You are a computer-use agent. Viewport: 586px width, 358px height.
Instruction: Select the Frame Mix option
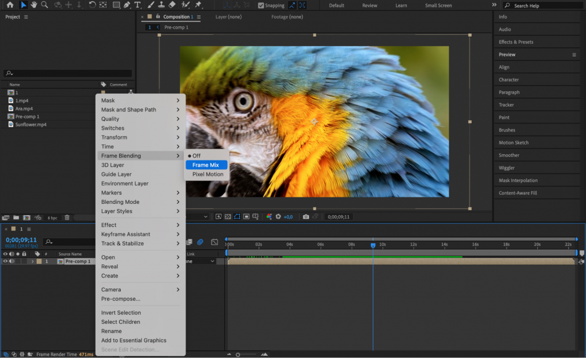click(x=206, y=164)
